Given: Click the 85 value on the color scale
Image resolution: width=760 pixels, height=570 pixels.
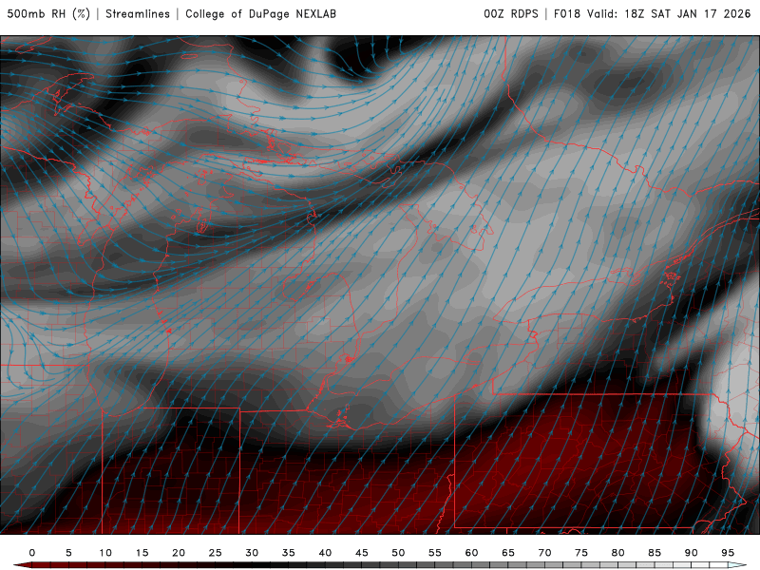Looking at the screenshot, I should pos(655,553).
